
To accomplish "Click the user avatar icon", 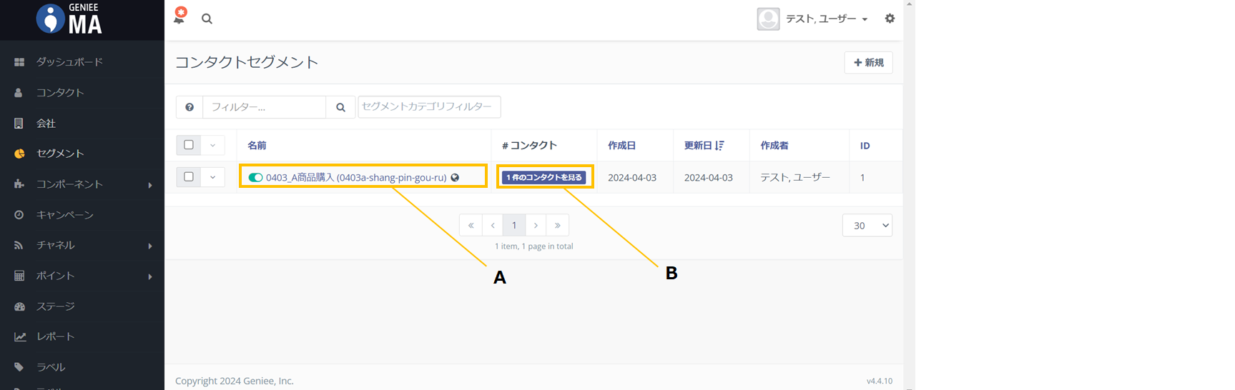I will click(x=768, y=19).
